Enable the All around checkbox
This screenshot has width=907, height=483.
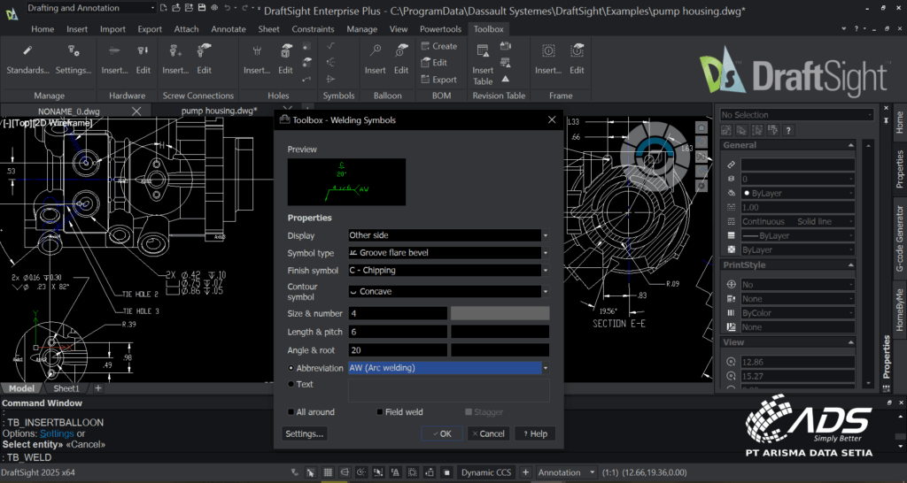pyautogui.click(x=291, y=412)
